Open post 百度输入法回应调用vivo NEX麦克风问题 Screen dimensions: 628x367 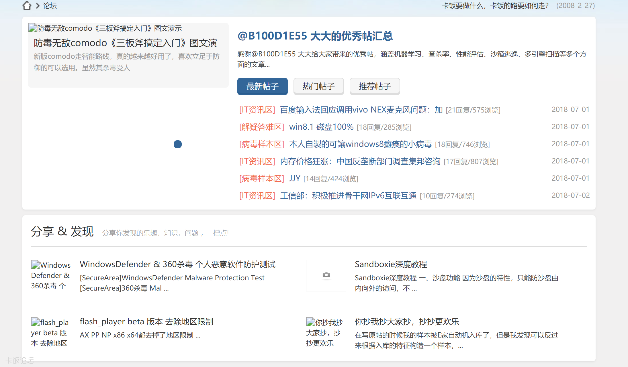click(x=361, y=110)
